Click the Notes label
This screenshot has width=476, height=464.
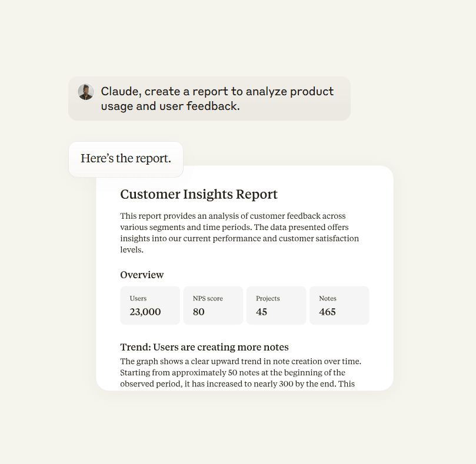click(x=328, y=298)
